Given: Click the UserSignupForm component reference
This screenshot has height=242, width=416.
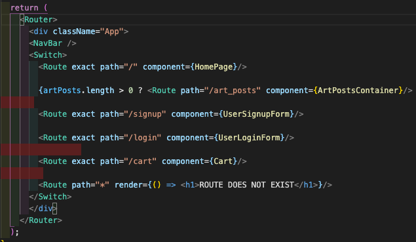Looking at the screenshot, I should pyautogui.click(x=256, y=114).
